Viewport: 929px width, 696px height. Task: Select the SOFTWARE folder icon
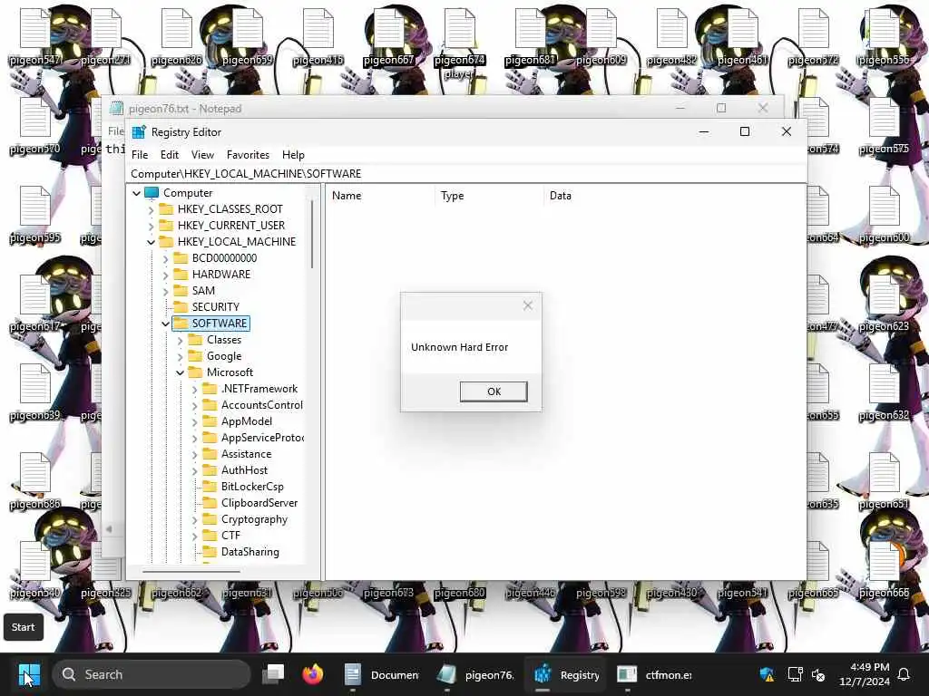click(x=181, y=324)
